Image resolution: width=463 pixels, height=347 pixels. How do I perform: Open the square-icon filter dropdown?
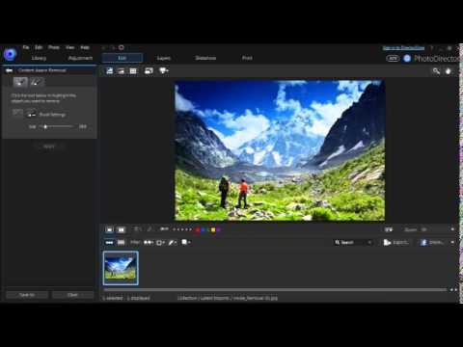click(160, 243)
